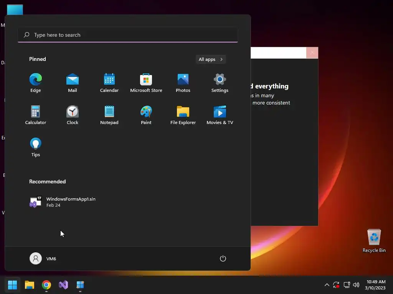Open recommended file WindowsFormsApp1.sln

click(x=63, y=202)
